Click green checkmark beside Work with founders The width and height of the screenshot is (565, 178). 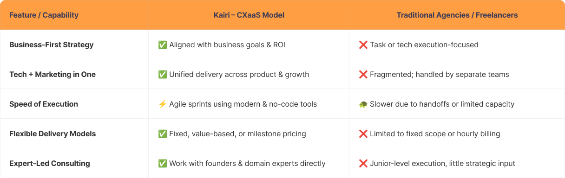coord(162,164)
